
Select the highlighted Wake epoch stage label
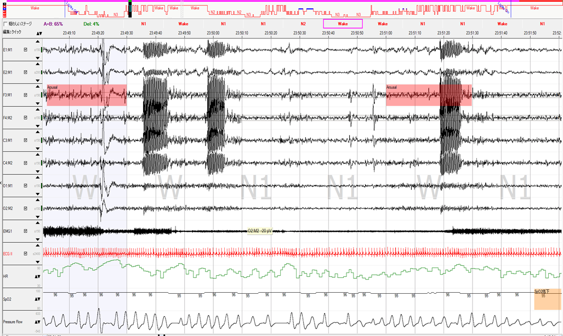click(343, 24)
